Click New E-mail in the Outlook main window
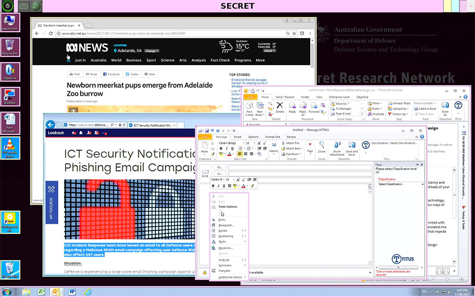Image resolution: width=475 pixels, height=297 pixels. 249,109
